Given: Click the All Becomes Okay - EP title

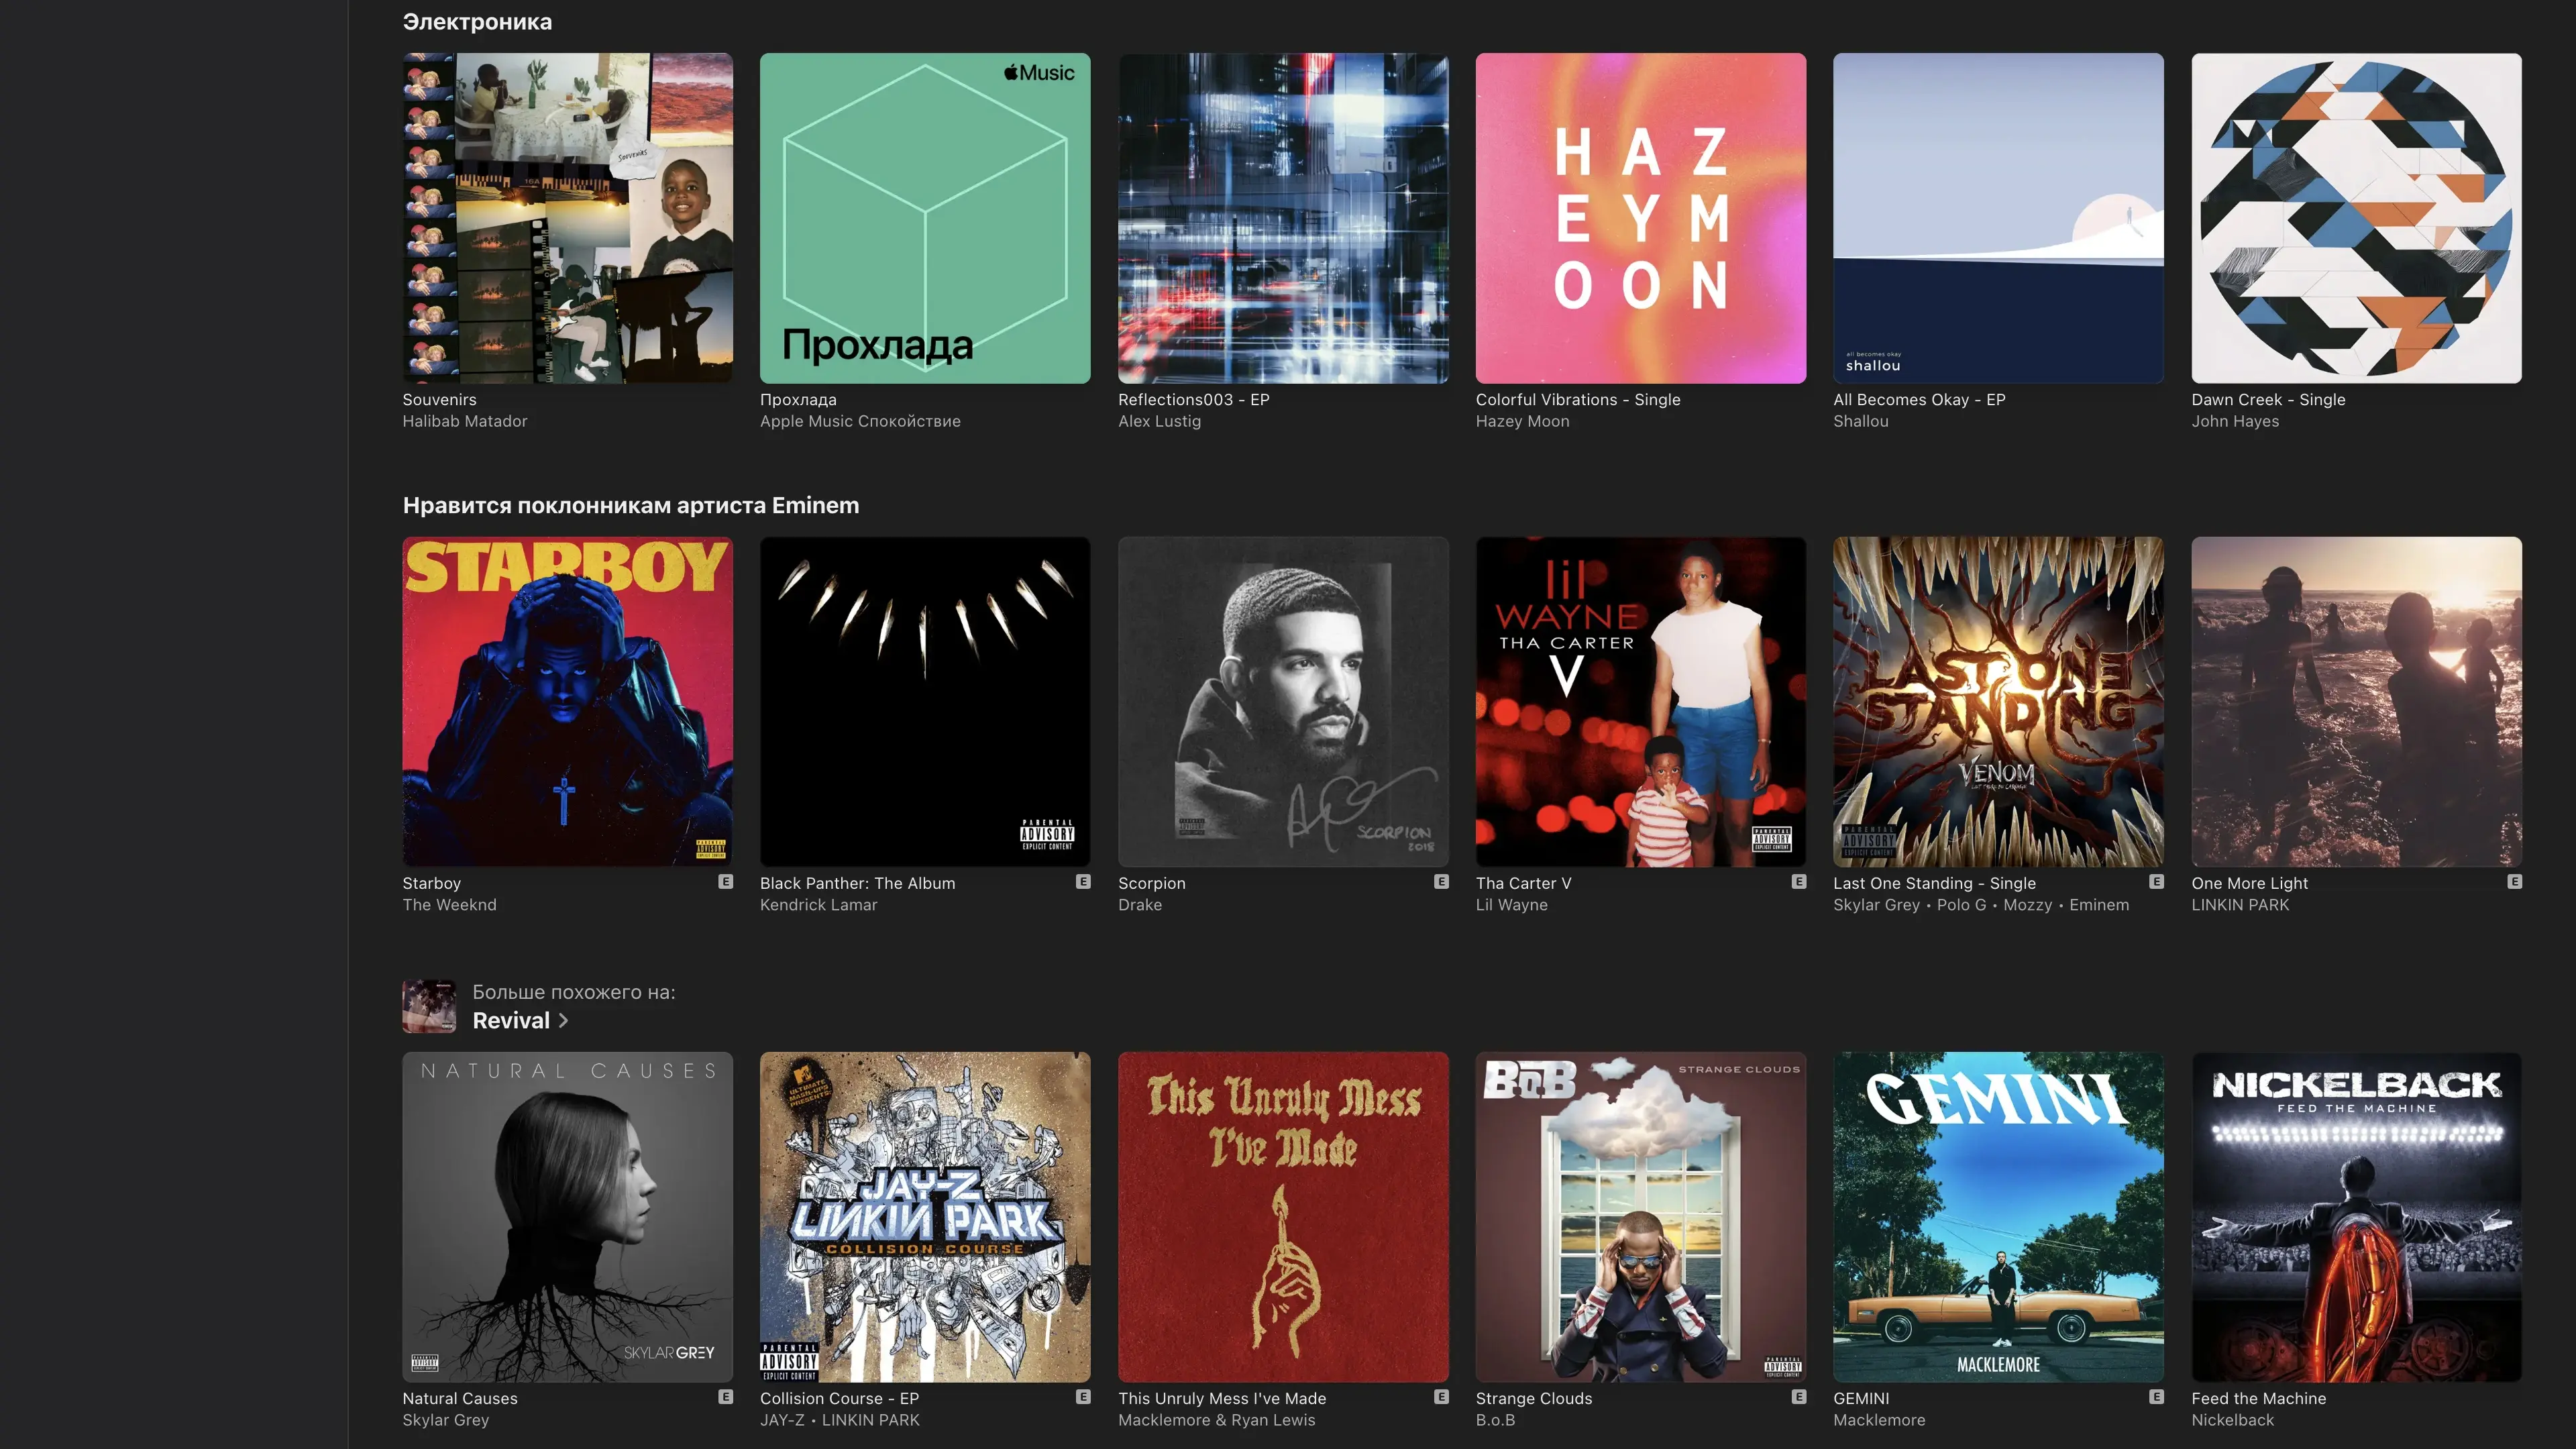Looking at the screenshot, I should [1918, 399].
